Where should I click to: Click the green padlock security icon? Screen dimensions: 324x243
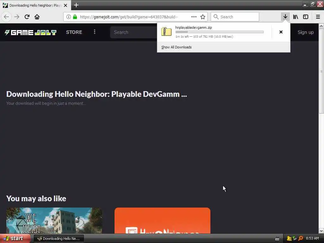pos(75,17)
